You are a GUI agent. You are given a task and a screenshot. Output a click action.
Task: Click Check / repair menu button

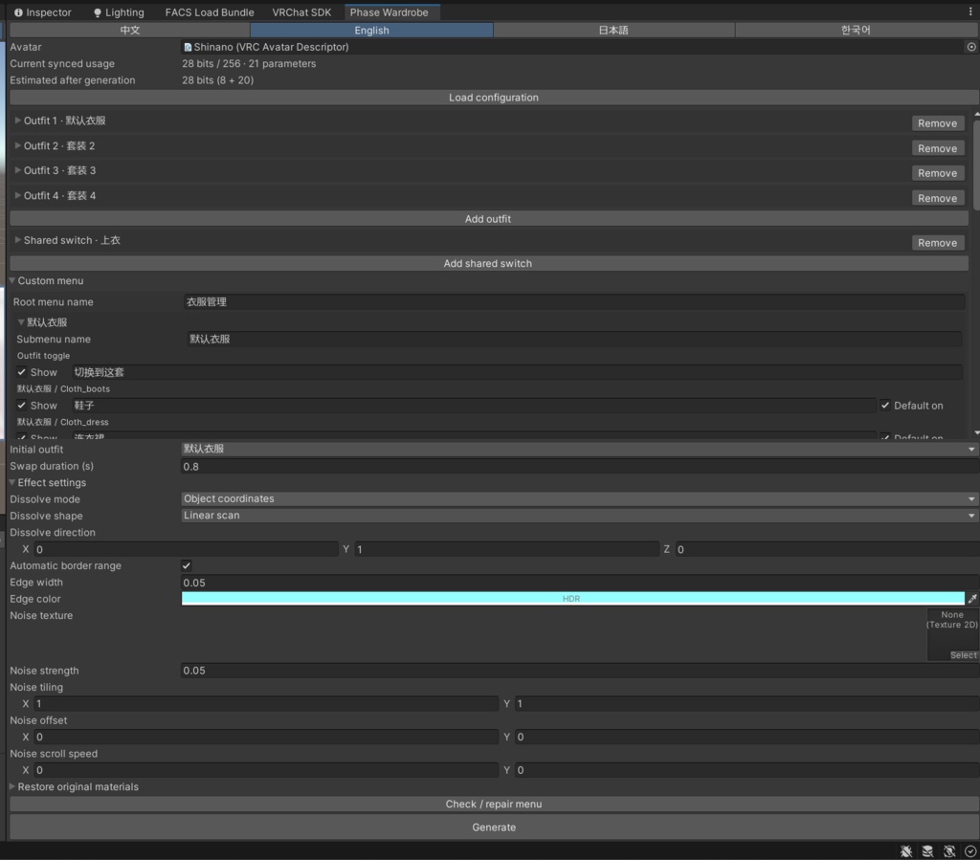494,805
